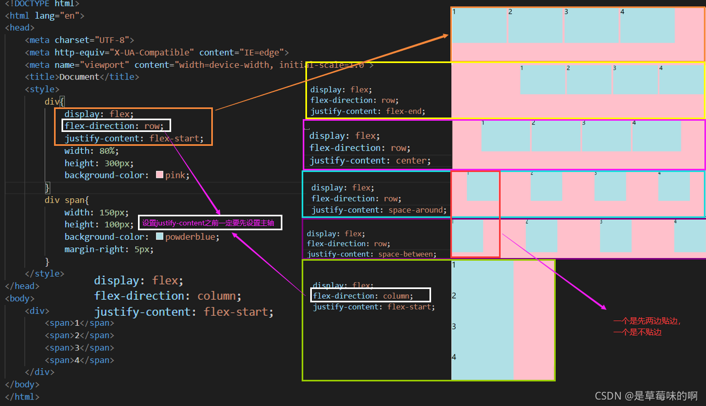Click the closing head tag
Viewport: 706px width, 406px height.
click(x=22, y=286)
